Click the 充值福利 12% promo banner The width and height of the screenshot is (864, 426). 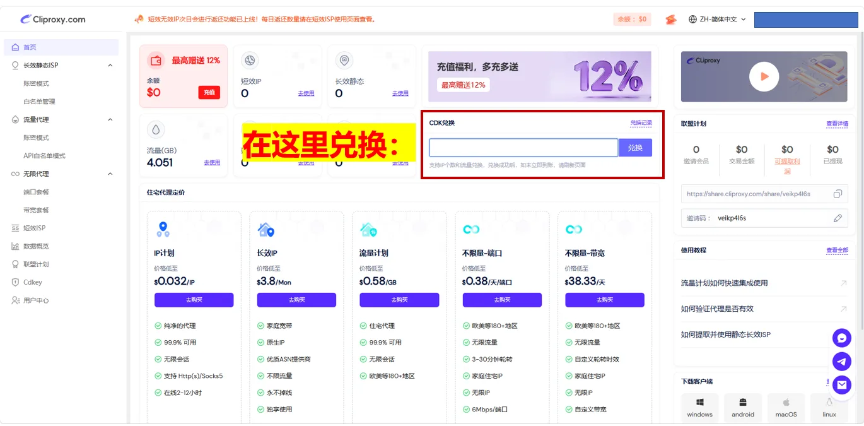click(540, 76)
